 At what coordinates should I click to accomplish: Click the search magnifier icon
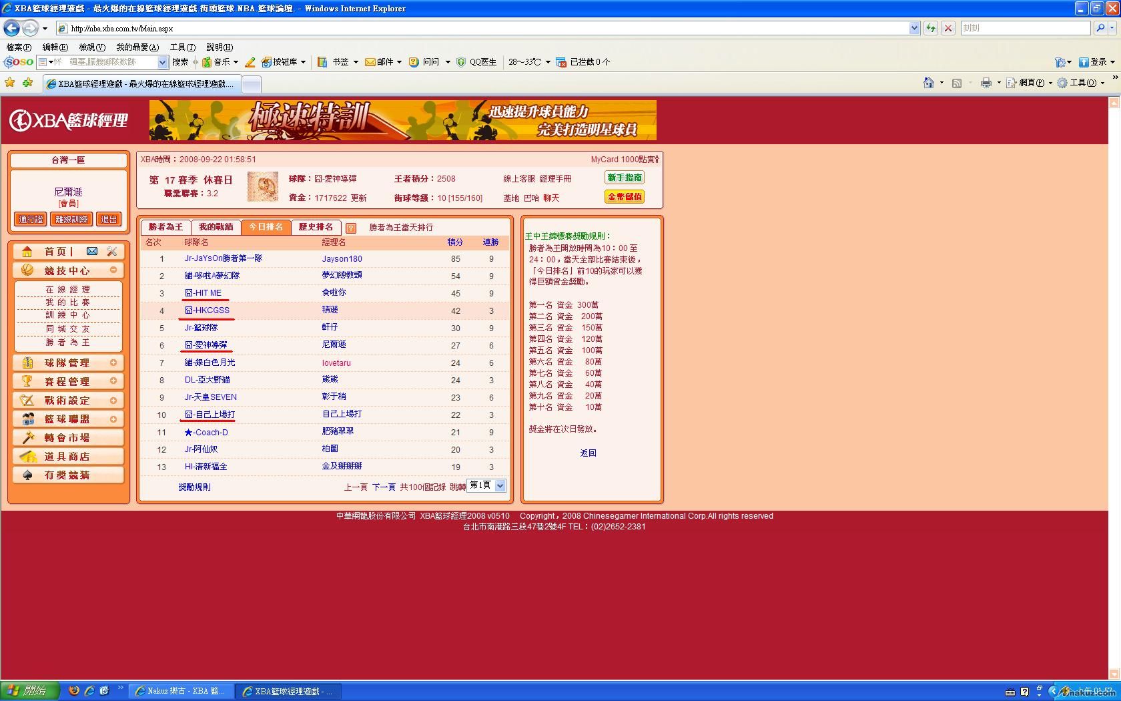(x=1100, y=28)
